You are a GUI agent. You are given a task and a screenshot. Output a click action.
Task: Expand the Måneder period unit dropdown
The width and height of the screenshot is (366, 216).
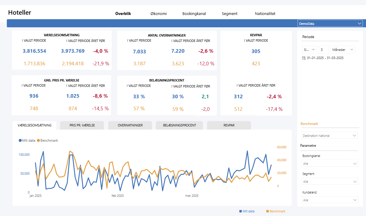343,49
